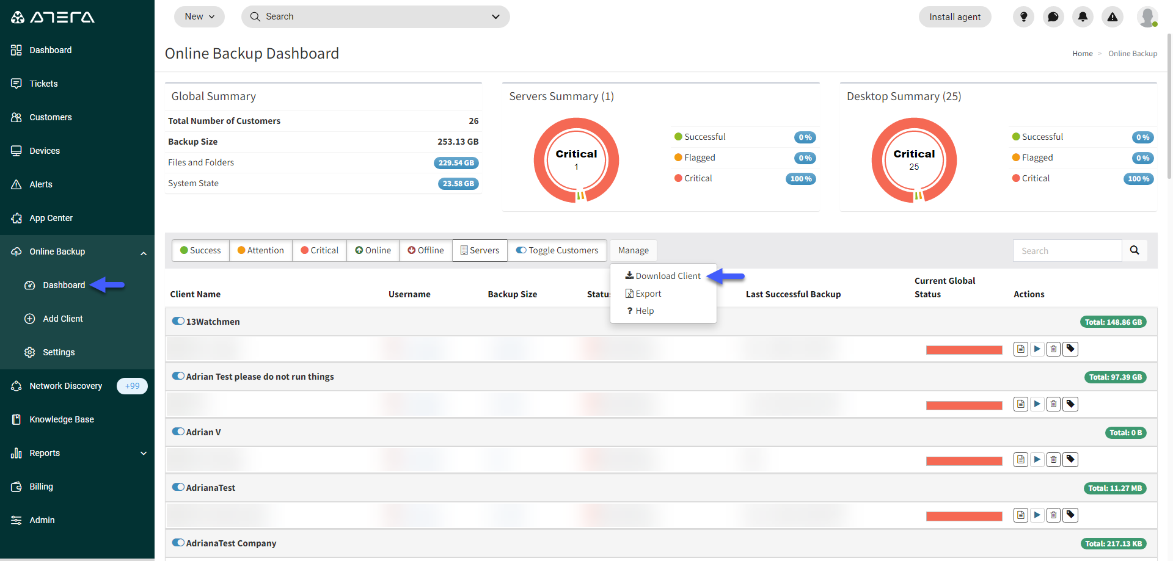This screenshot has width=1173, height=561.
Task: Choose Export in the Manage menu
Action: point(643,294)
